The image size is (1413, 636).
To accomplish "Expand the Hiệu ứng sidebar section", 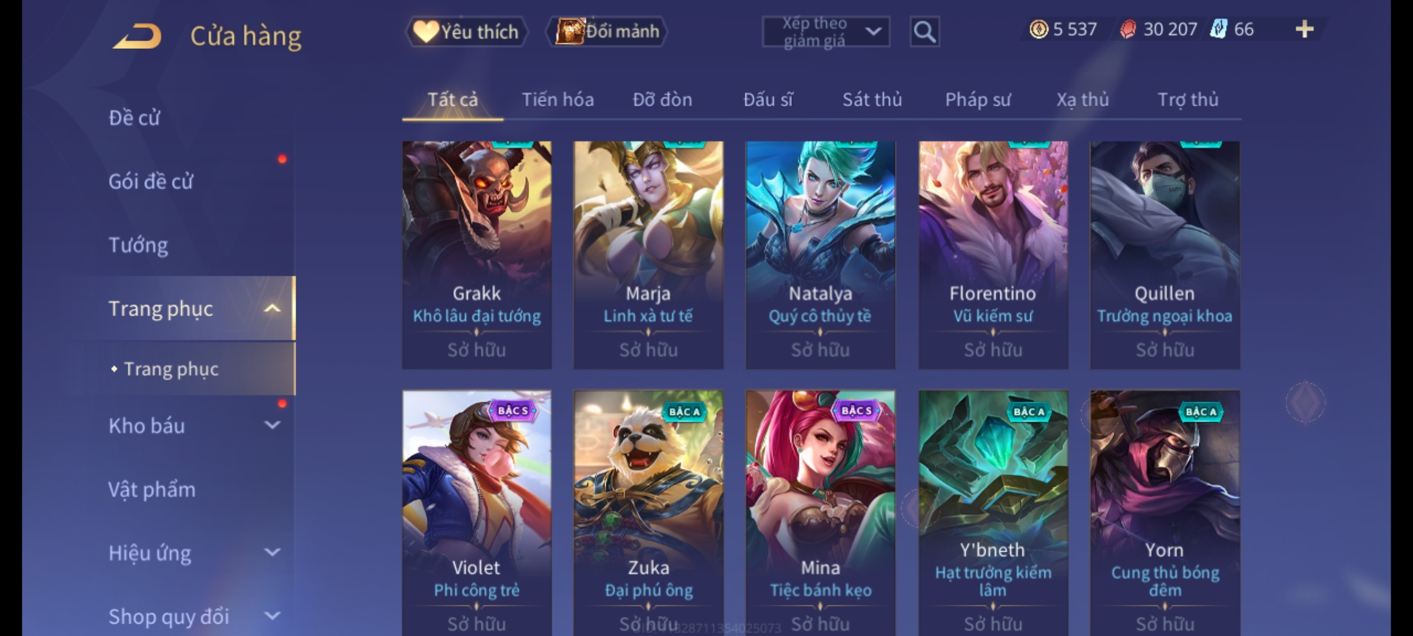I will pos(272,552).
